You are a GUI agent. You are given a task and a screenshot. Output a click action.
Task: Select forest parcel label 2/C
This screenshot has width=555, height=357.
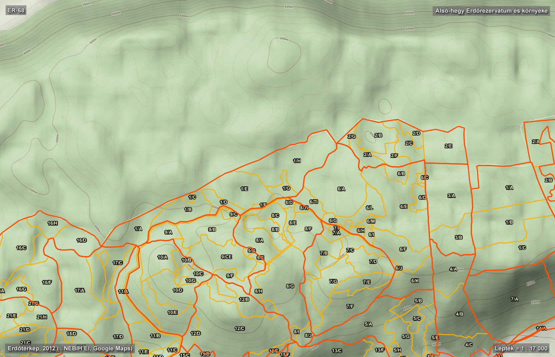click(x=409, y=143)
